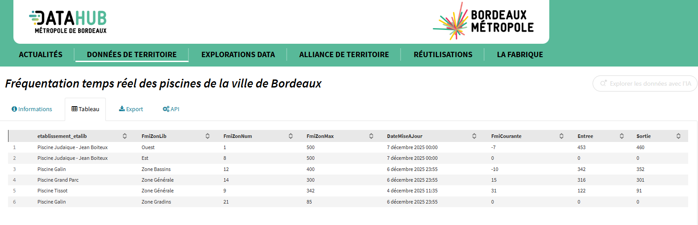The image size is (698, 225).
Task: Sort by FmiZonLib column arrows
Action: pos(208,136)
